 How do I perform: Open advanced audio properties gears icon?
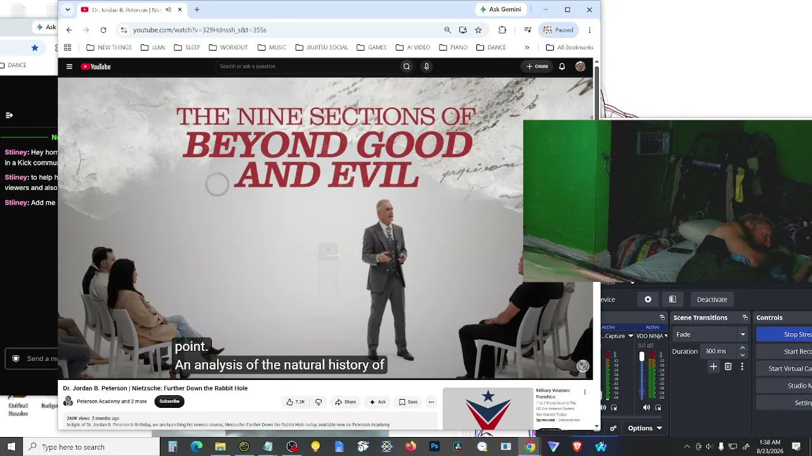click(613, 428)
